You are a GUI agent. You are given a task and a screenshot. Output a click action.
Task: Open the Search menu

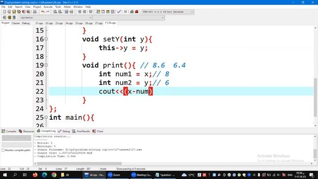coord(18,6)
